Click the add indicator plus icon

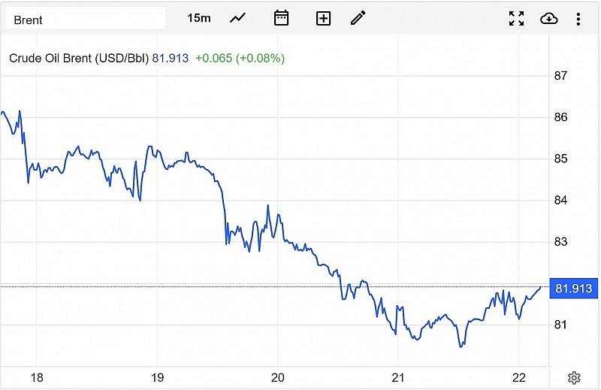[x=323, y=18]
